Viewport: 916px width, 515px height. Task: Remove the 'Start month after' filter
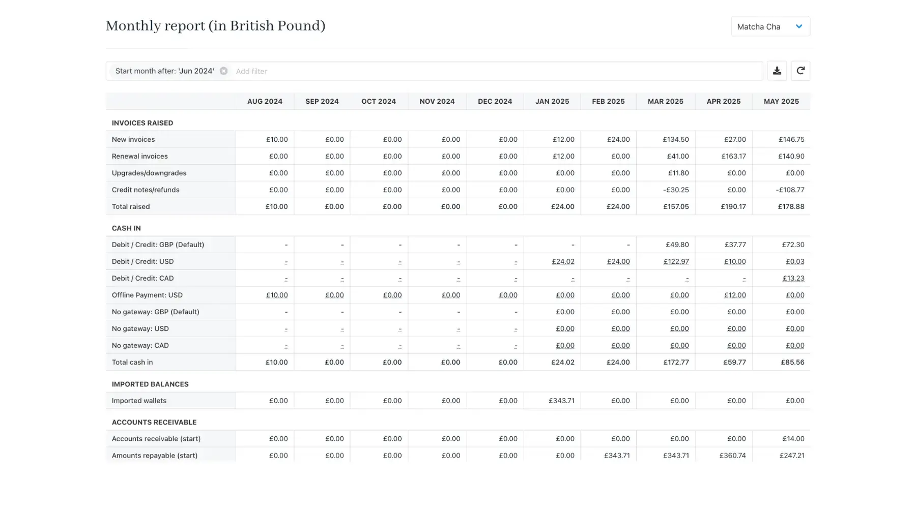pos(223,71)
